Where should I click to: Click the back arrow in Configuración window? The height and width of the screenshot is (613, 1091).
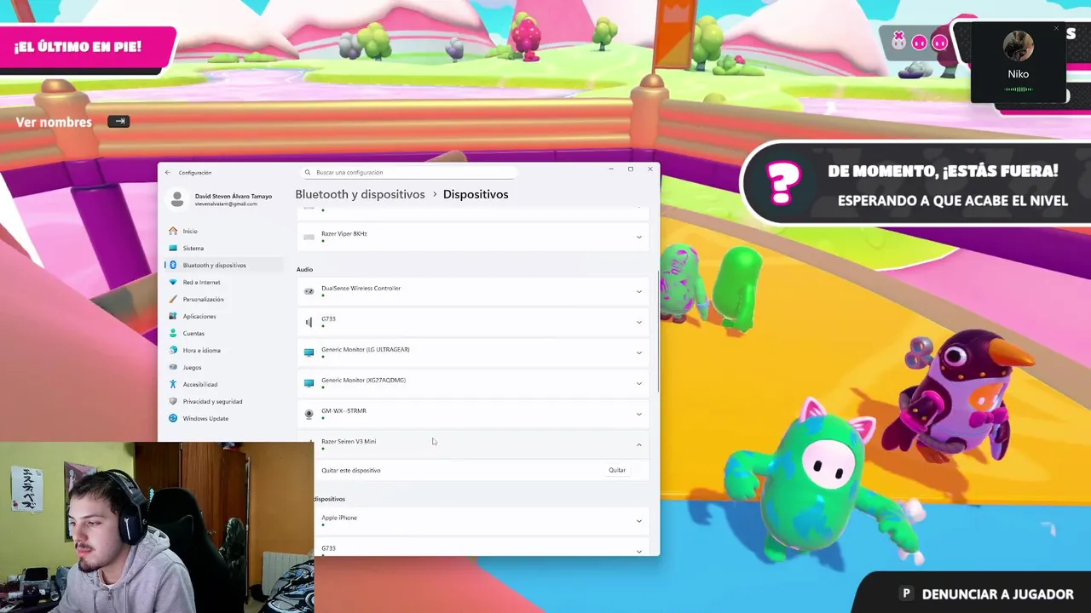[168, 173]
